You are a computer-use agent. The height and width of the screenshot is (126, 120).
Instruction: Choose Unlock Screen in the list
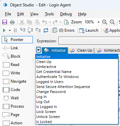tap(77, 117)
